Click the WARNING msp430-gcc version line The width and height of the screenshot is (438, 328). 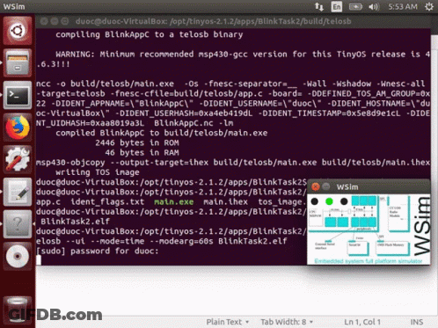pos(233,59)
